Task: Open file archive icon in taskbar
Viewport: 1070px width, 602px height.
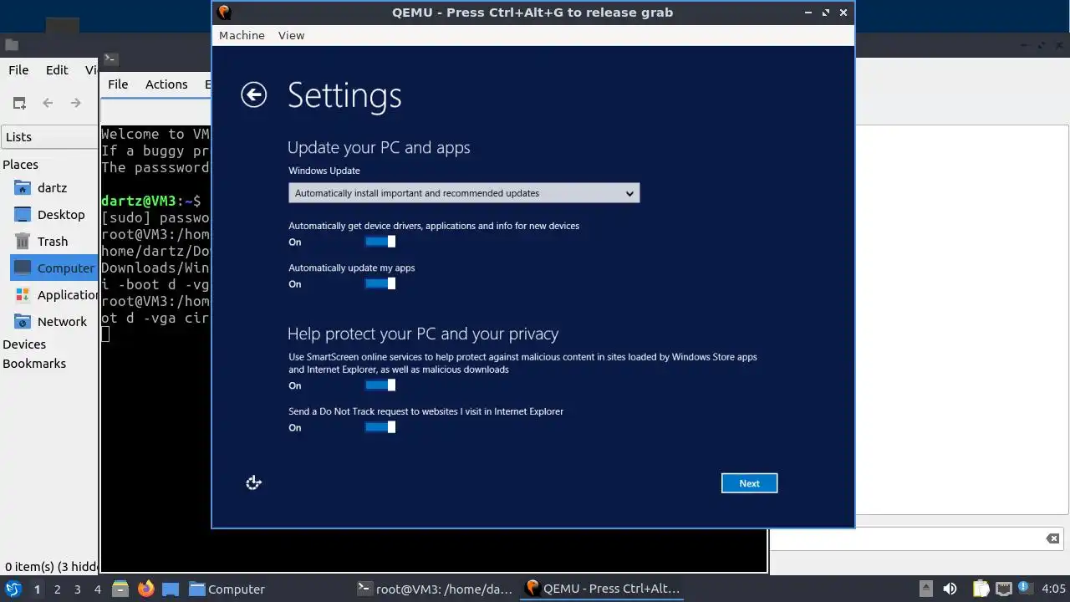Action: click(x=120, y=589)
